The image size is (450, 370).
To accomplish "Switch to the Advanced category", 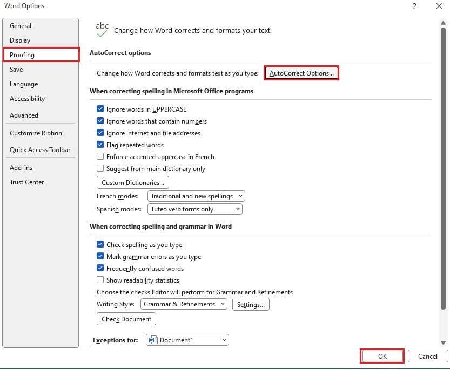I will click(24, 115).
